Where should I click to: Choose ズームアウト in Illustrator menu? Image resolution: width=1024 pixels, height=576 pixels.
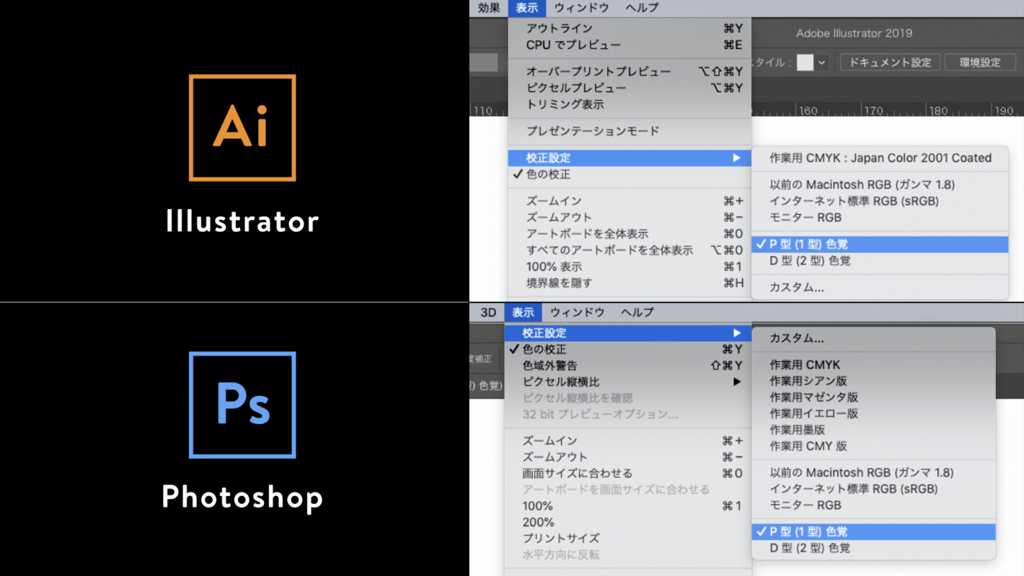point(630,218)
